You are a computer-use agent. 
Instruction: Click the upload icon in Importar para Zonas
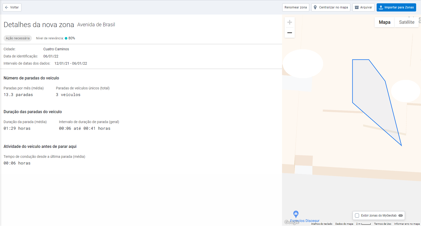tap(381, 7)
